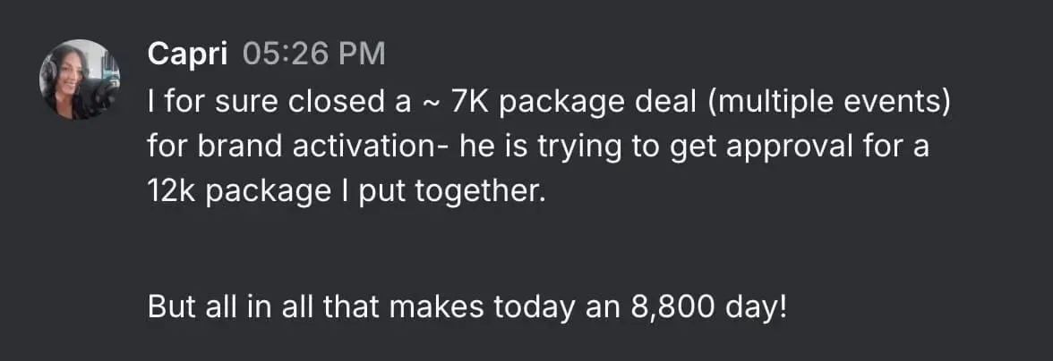Screen dimensions: 1053x361
Task: Click the words "brand activation-"
Action: (x=323, y=147)
